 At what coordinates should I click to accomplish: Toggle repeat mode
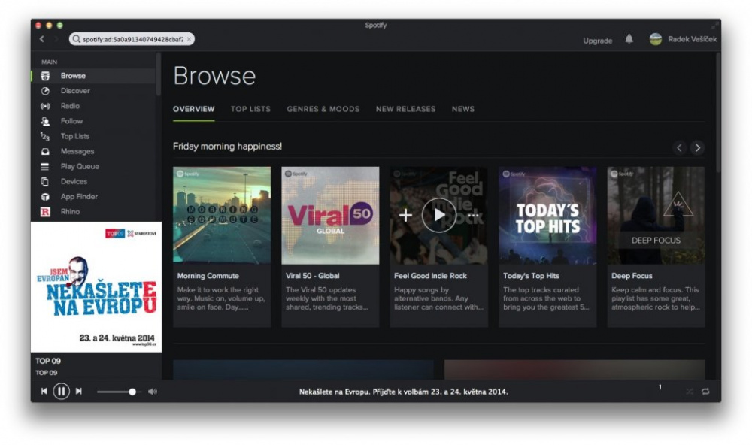705,392
